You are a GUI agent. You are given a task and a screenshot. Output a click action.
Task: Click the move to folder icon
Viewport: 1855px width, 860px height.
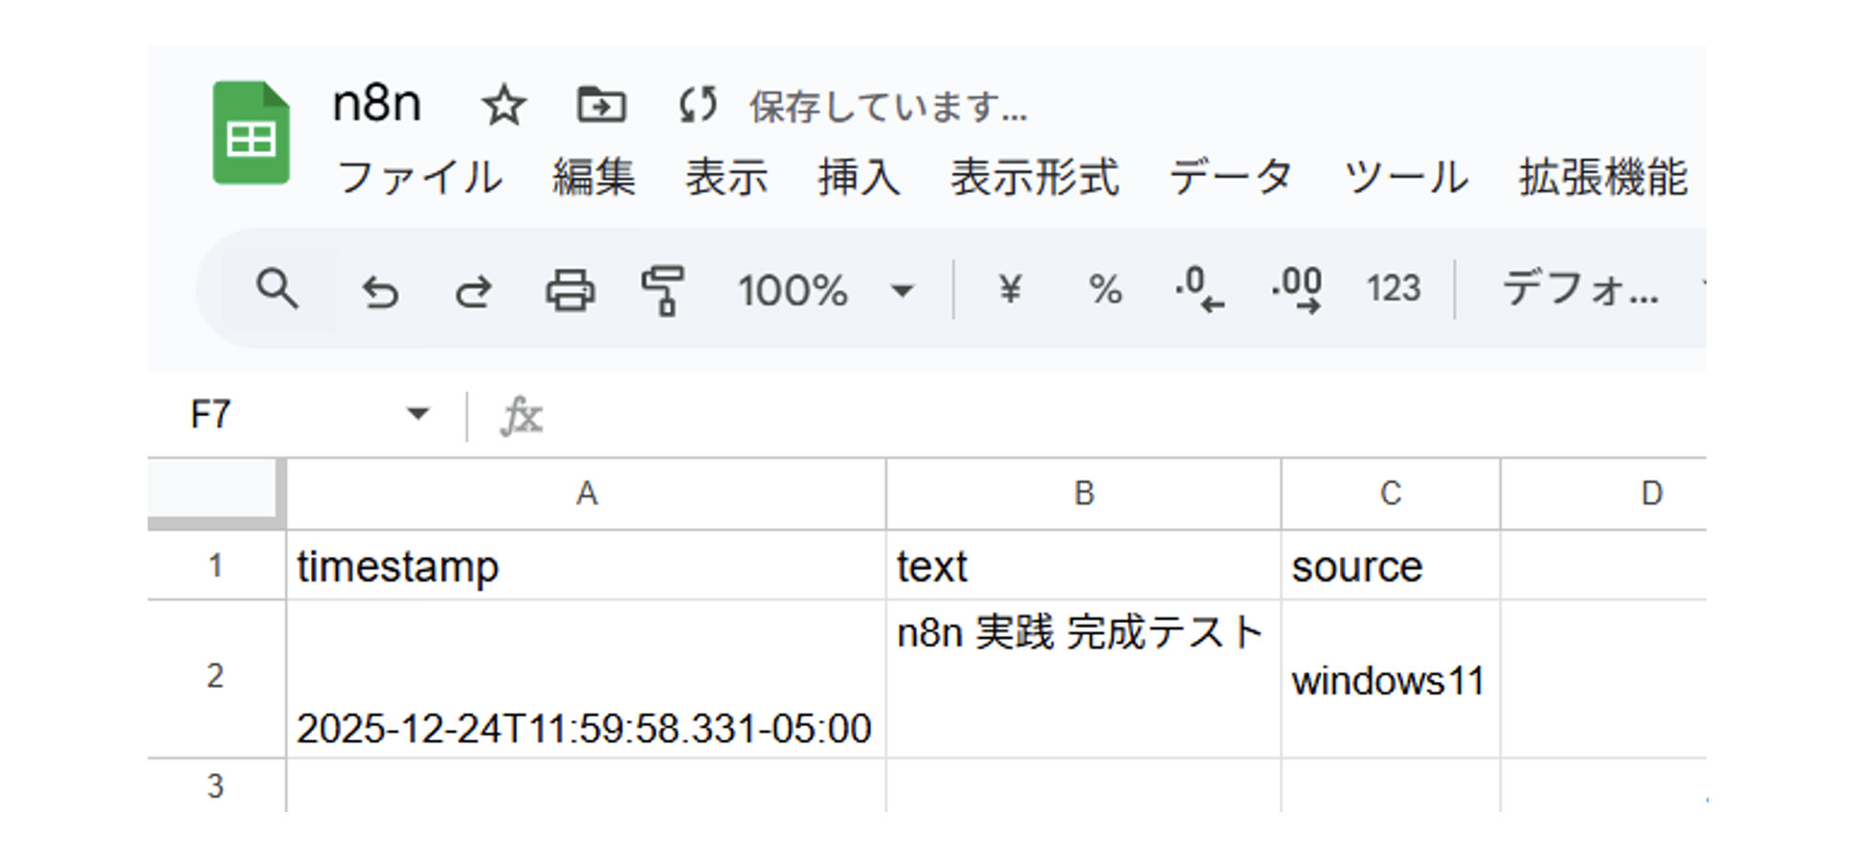(x=602, y=104)
